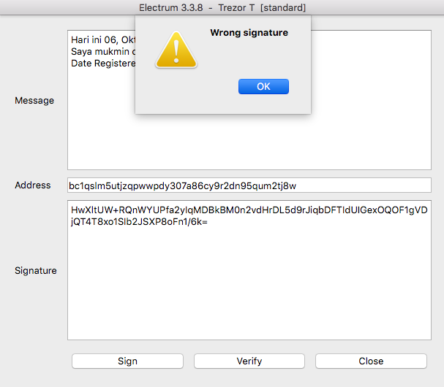Click the Verify button
Image resolution: width=444 pixels, height=387 pixels.
click(249, 361)
